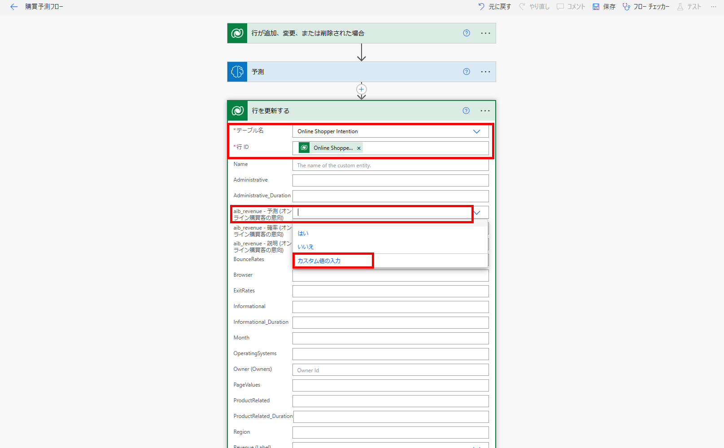
Task: Remove the Online Shoppe... token from 行 ID
Action: (359, 148)
